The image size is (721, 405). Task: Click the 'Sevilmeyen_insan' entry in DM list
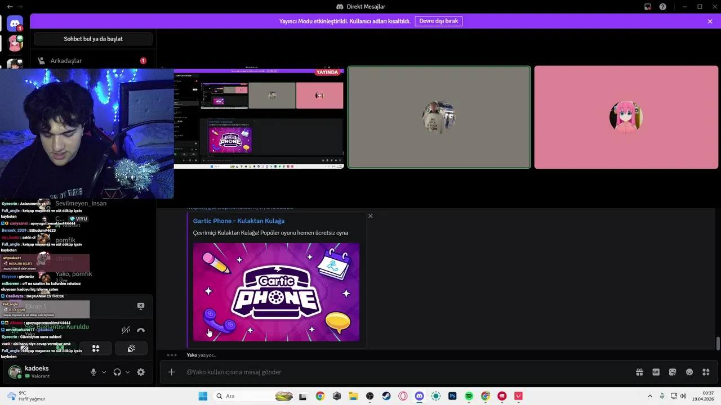(81, 203)
